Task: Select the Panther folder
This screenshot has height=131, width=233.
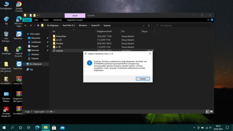Action: (60, 43)
